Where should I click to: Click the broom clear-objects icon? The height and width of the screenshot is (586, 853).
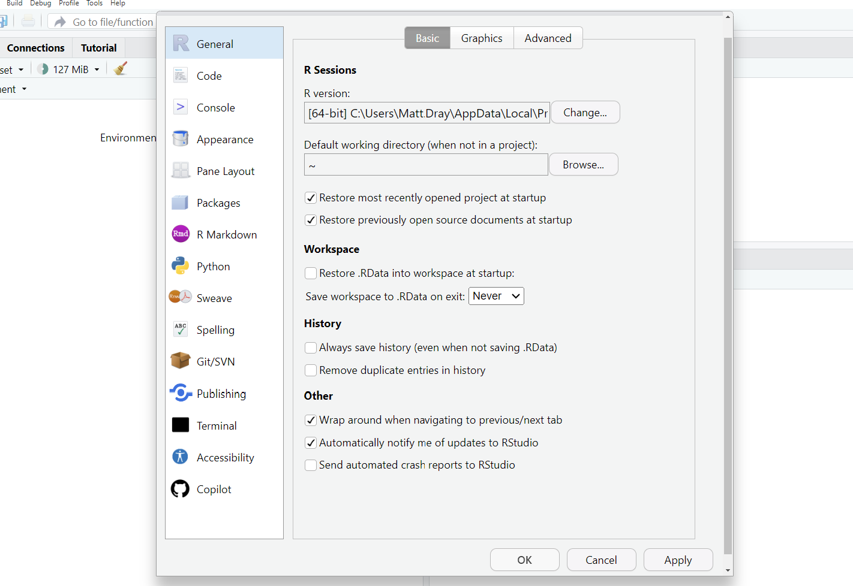(x=121, y=69)
